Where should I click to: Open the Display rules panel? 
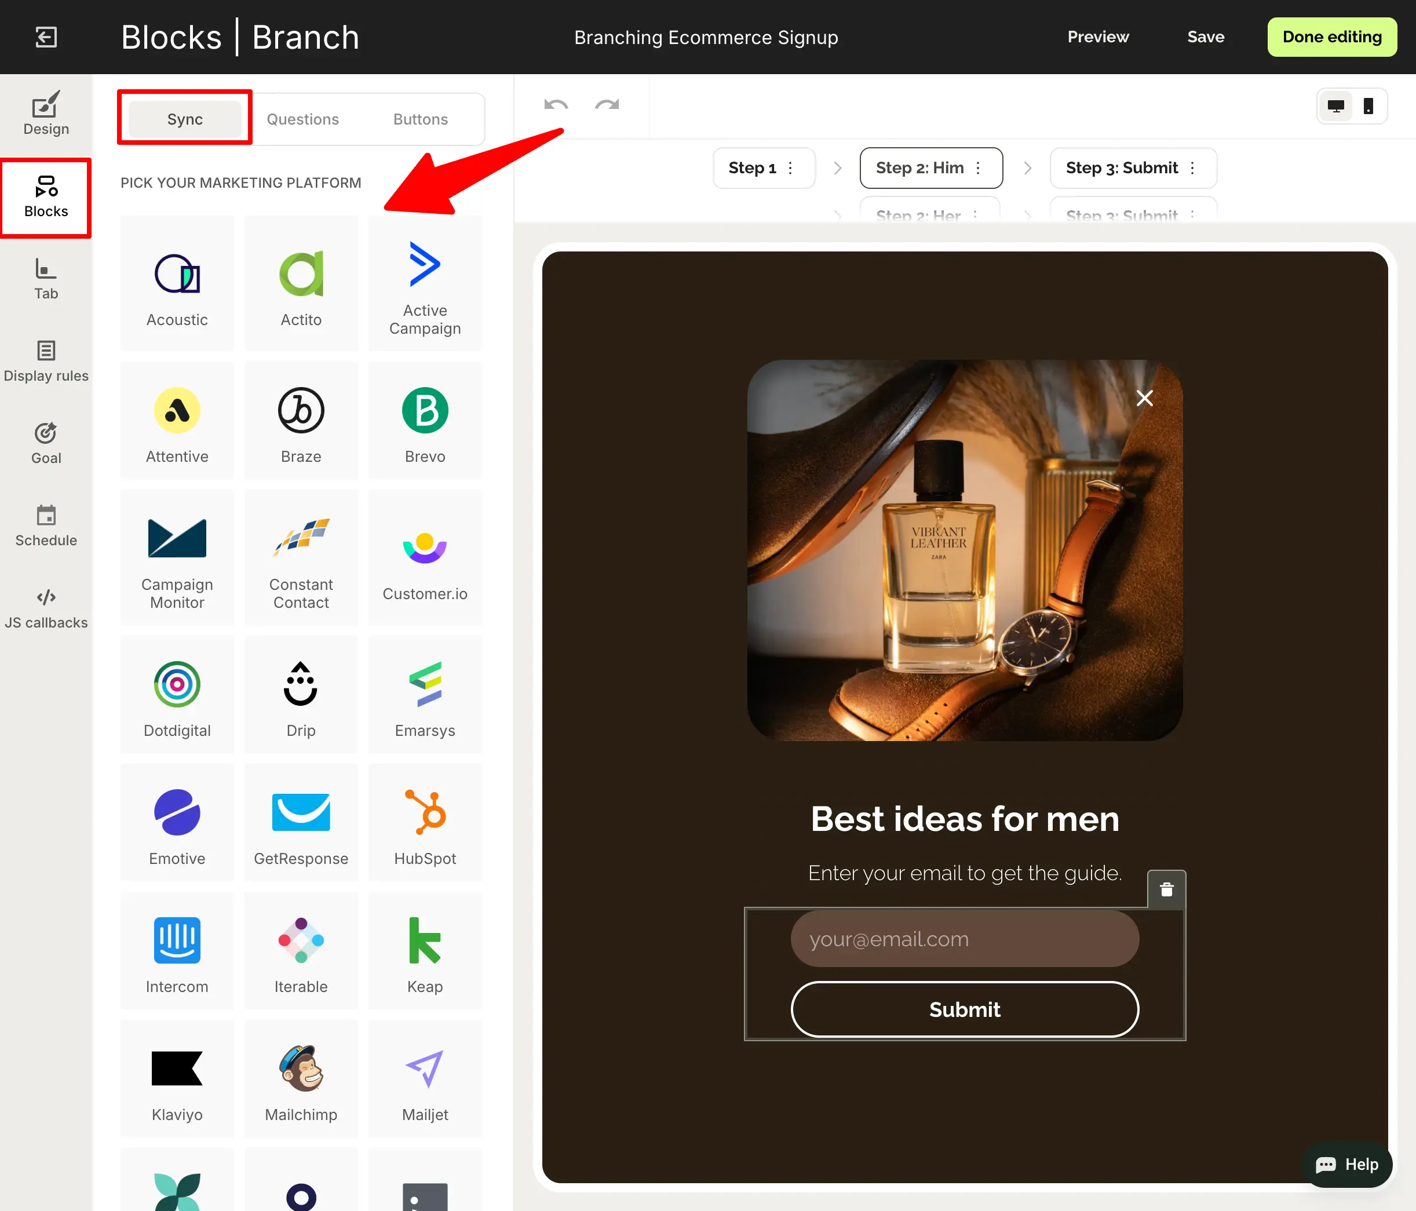point(45,360)
